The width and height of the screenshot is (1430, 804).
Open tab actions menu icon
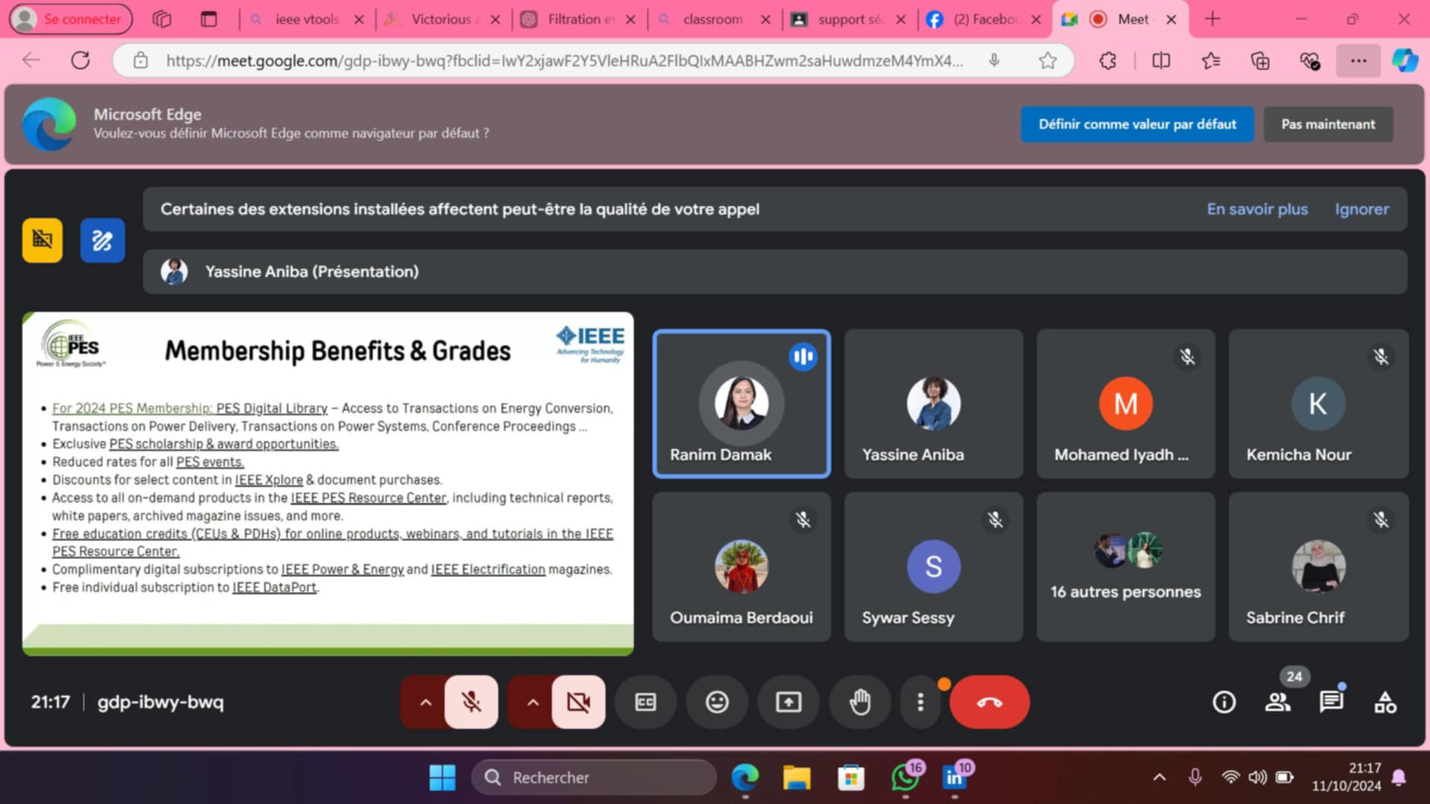(209, 19)
